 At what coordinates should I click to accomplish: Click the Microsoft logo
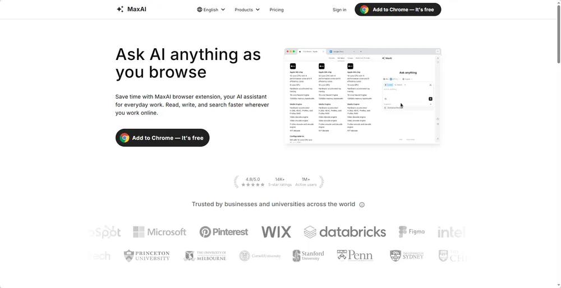[x=159, y=232]
